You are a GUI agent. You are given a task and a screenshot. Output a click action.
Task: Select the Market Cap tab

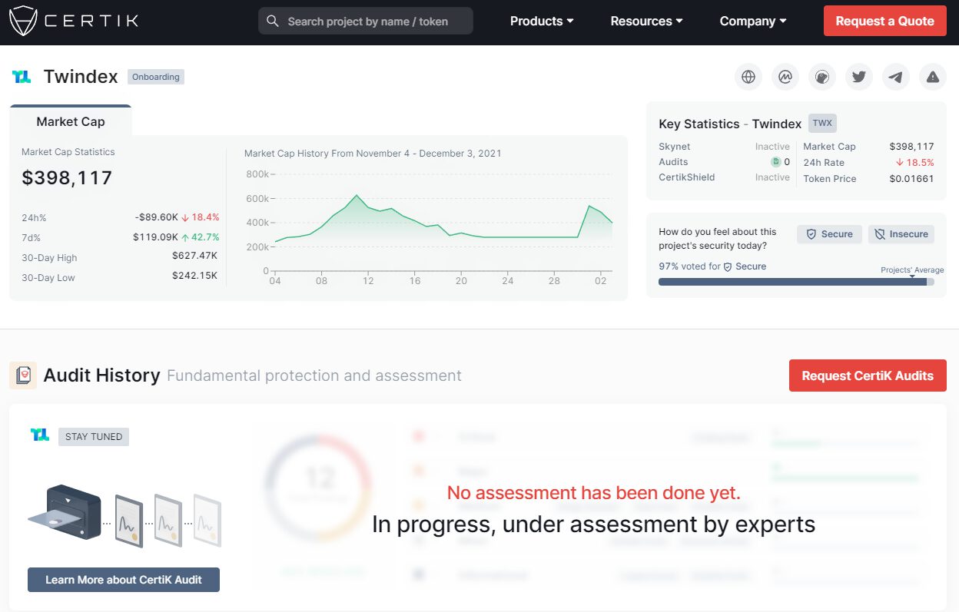(71, 121)
